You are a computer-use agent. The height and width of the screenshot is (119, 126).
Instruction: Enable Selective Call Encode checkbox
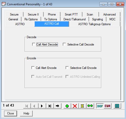click(67, 68)
